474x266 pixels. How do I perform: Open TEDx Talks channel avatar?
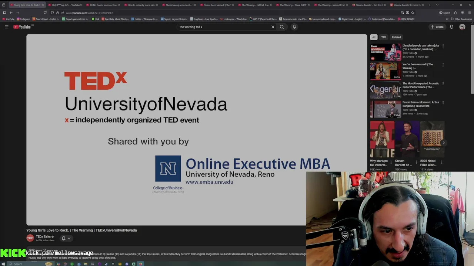pos(30,238)
